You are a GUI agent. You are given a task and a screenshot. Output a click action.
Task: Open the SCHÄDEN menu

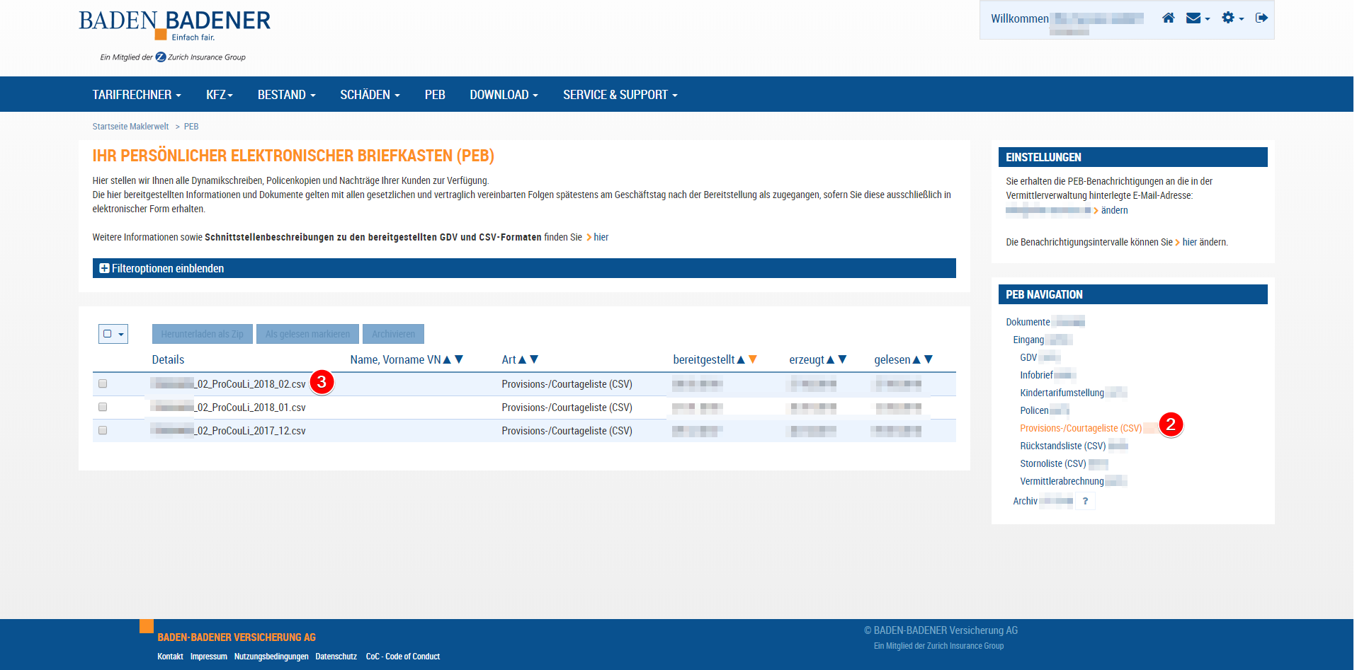pyautogui.click(x=370, y=95)
